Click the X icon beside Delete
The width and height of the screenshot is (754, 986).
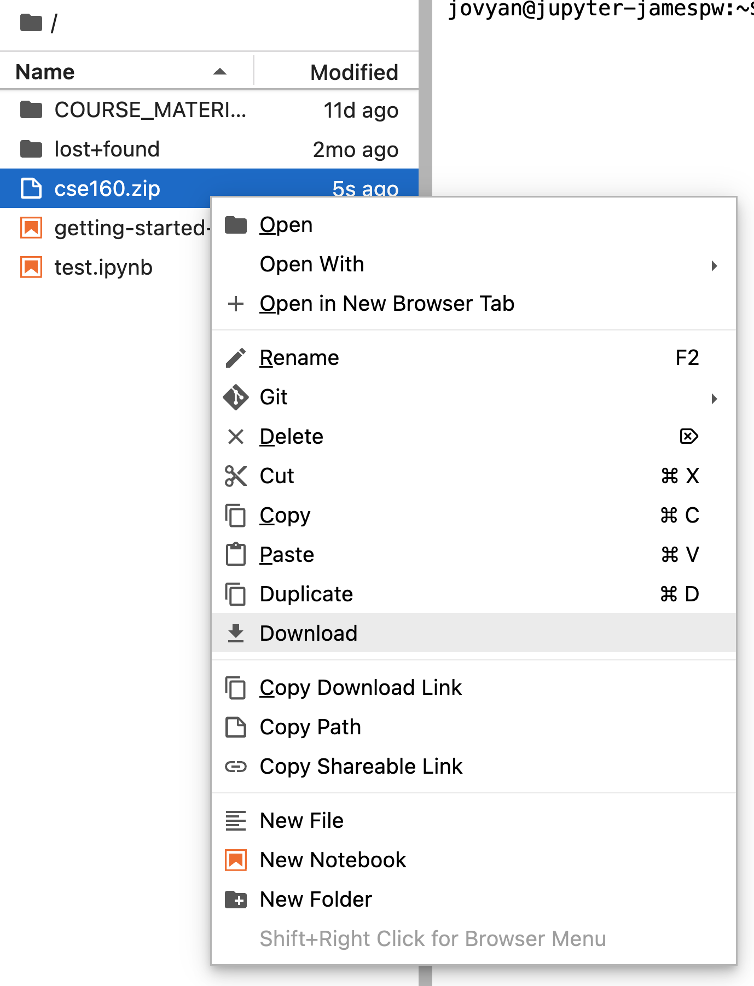236,436
